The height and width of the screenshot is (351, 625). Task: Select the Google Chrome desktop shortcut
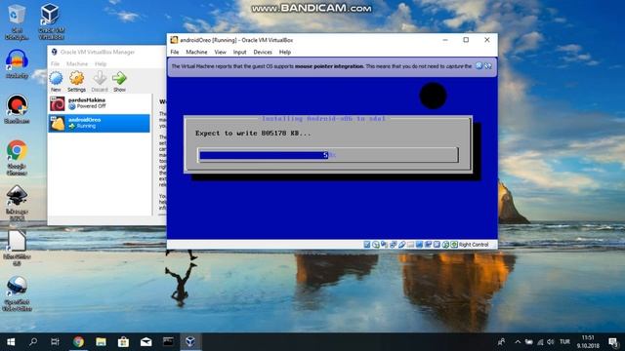click(x=17, y=157)
